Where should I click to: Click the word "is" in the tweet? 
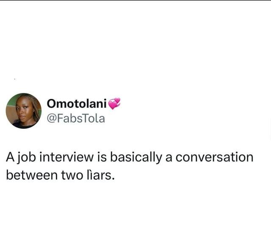95,157
